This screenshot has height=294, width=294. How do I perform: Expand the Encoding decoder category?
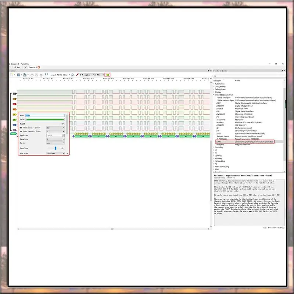pyautogui.click(x=214, y=147)
